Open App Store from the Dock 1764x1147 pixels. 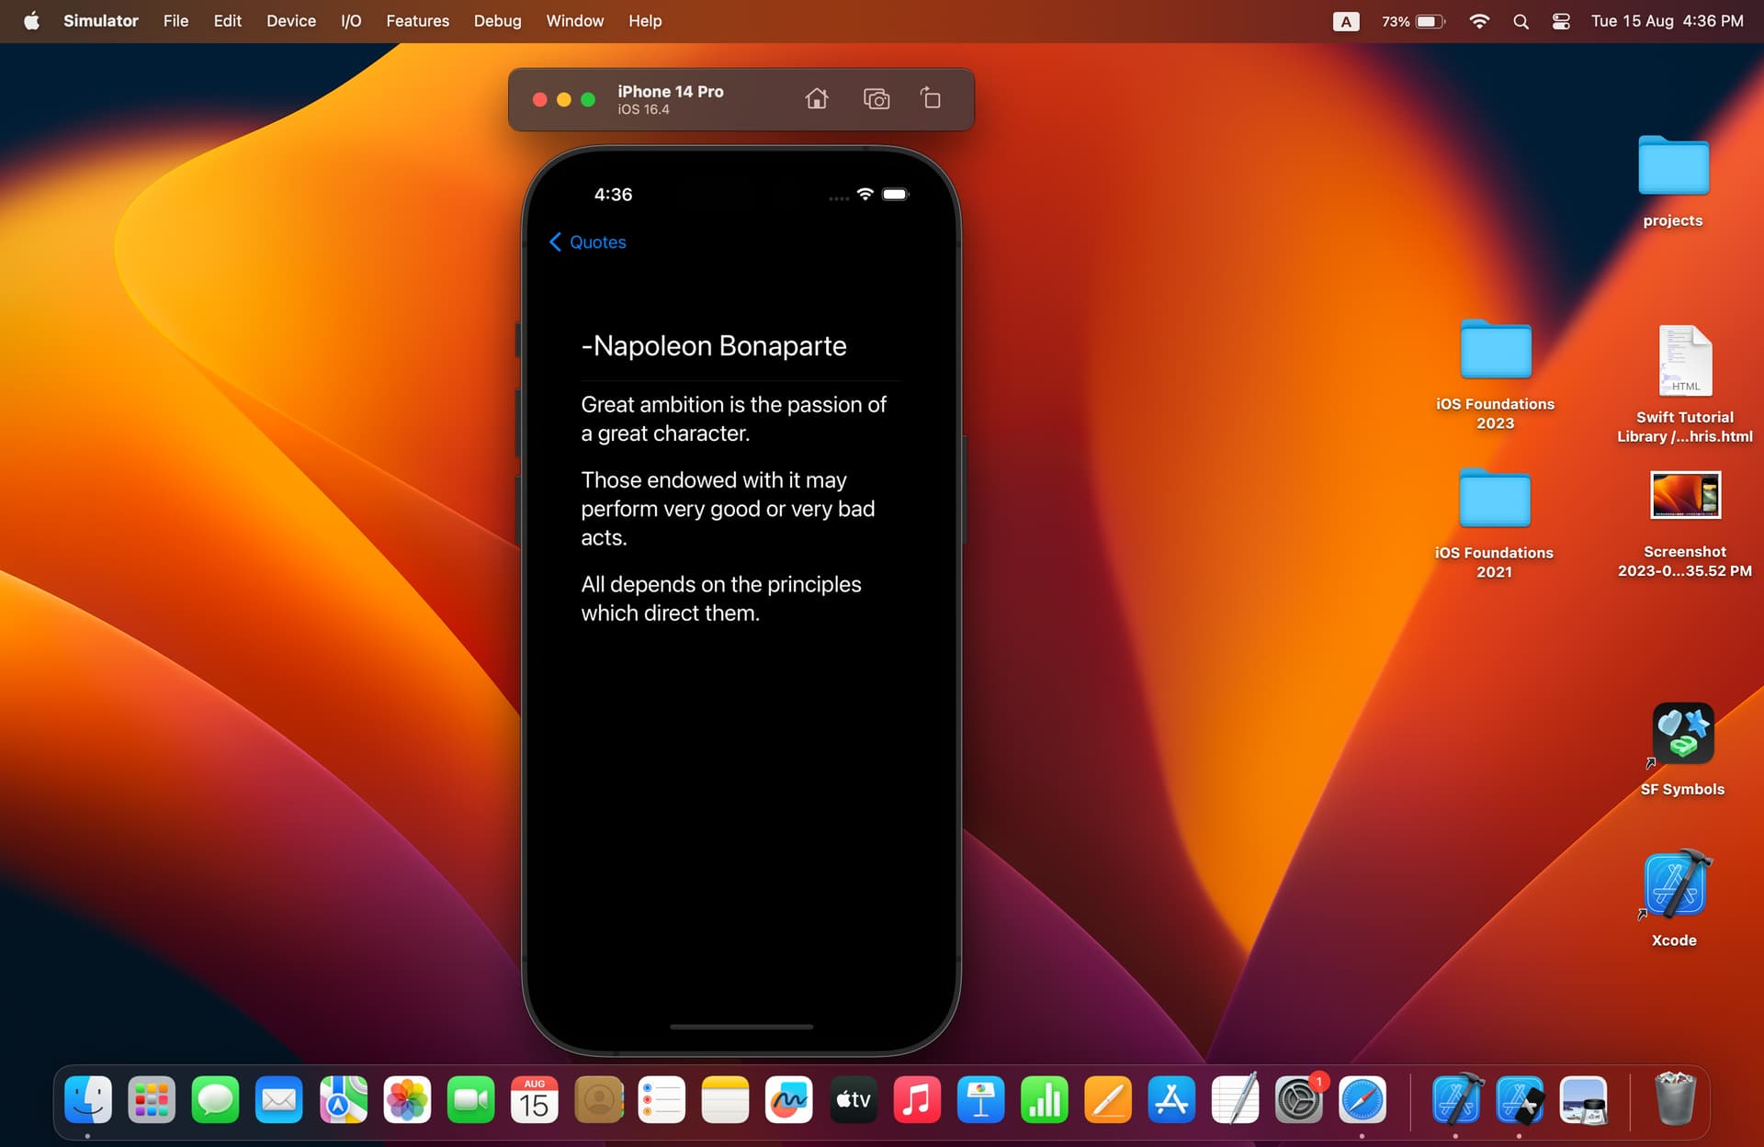1171,1099
